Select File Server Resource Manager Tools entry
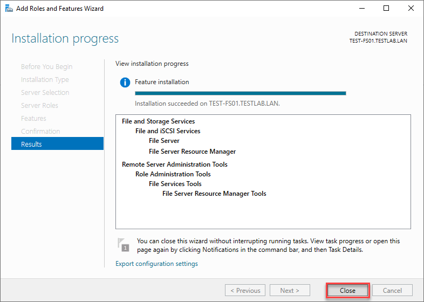The image size is (424, 302). coord(214,194)
